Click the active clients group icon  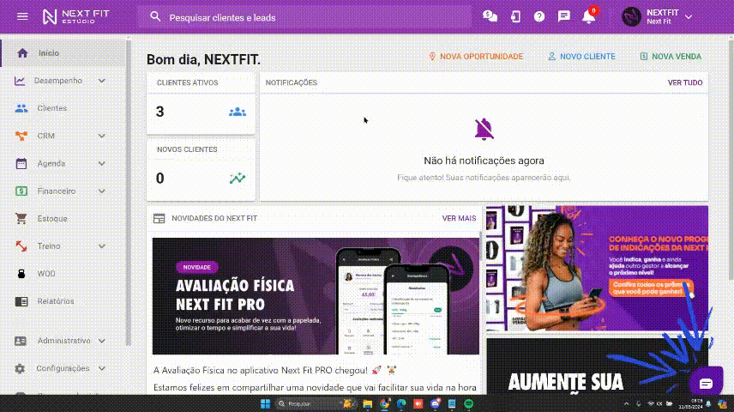coord(238,112)
